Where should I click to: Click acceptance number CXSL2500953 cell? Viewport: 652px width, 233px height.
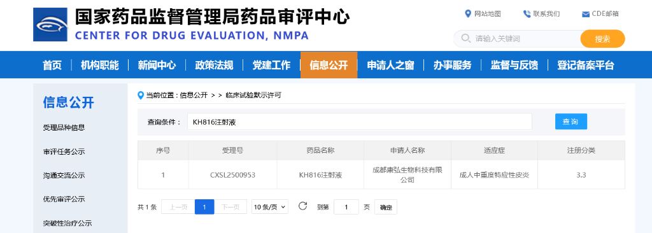pyautogui.click(x=233, y=175)
